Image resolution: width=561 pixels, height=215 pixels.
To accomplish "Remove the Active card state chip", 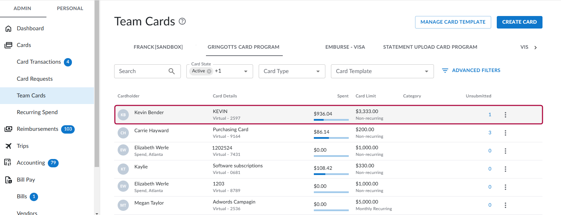I will click(x=209, y=71).
